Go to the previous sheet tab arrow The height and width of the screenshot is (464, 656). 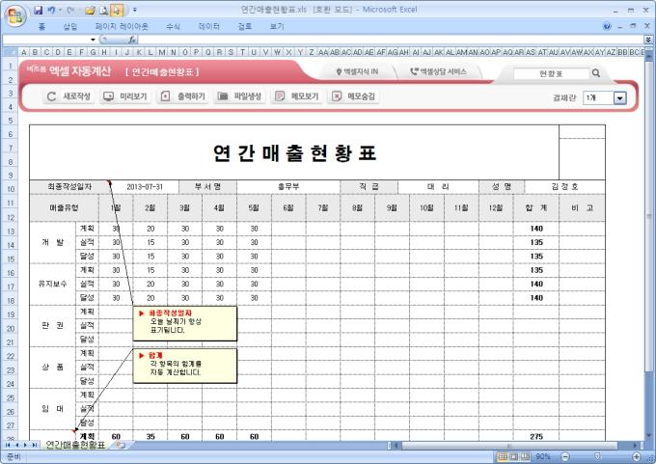pyautogui.click(x=16, y=446)
